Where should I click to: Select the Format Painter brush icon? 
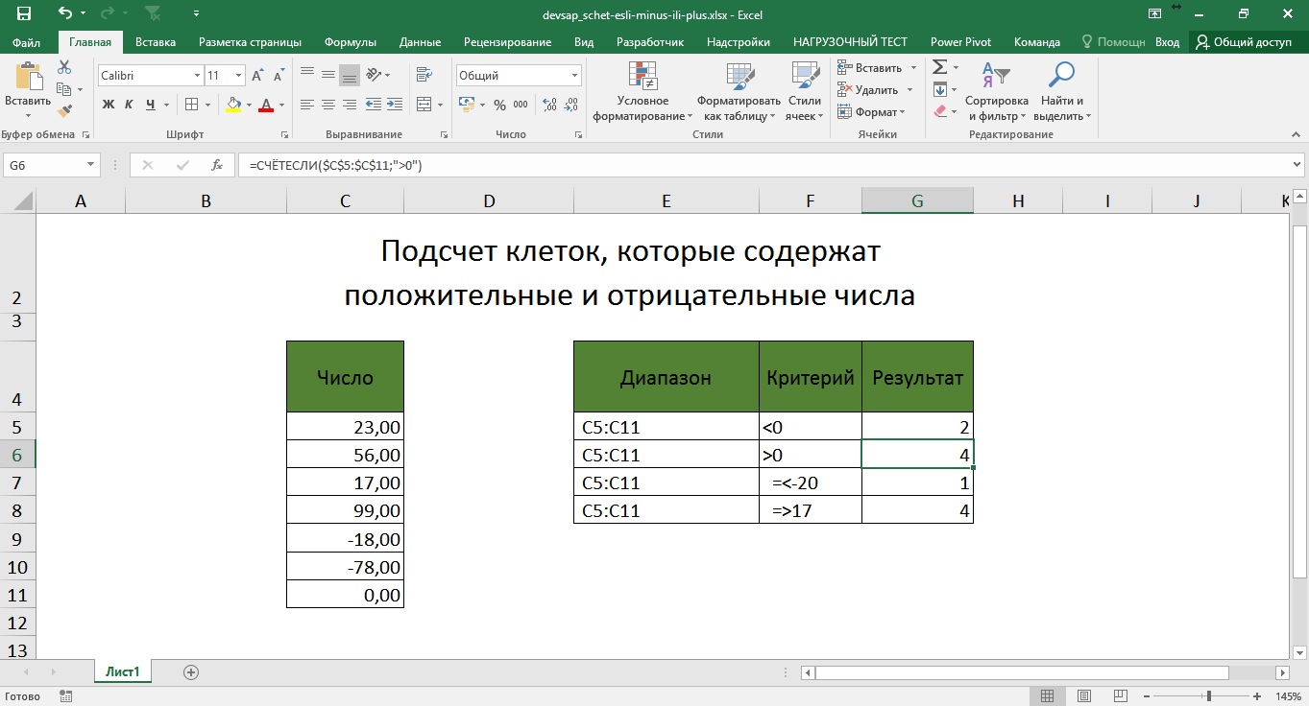click(64, 110)
